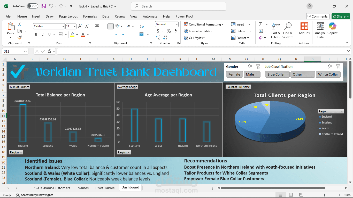Open Region filter under Total Balance chart
Image resolution: width=353 pixels, height=198 pixels.
(16, 152)
